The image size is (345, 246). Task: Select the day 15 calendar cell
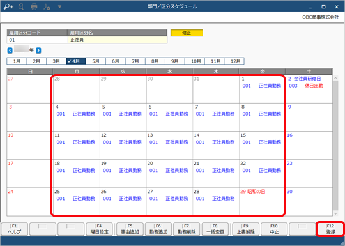pos(263,146)
